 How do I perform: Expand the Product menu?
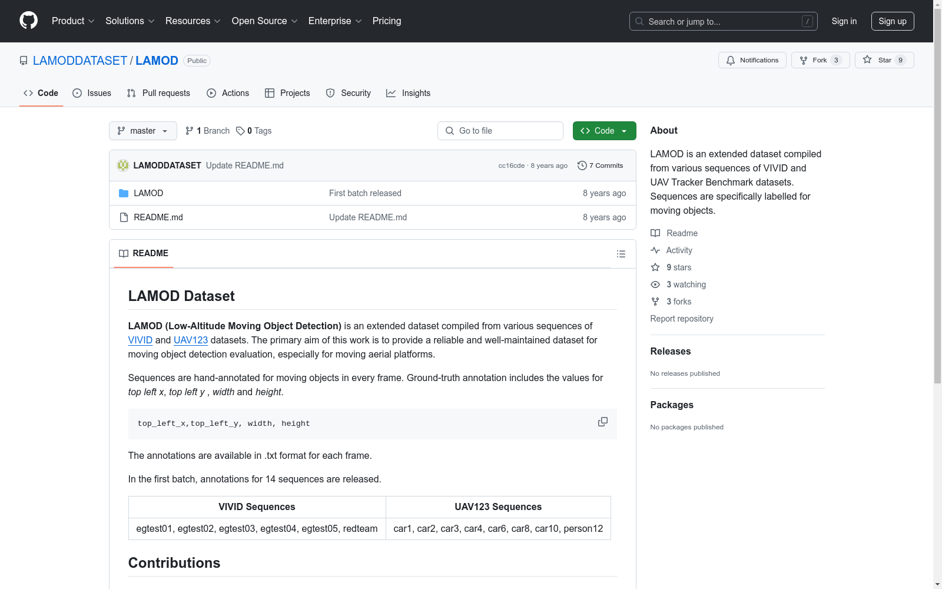(x=73, y=21)
